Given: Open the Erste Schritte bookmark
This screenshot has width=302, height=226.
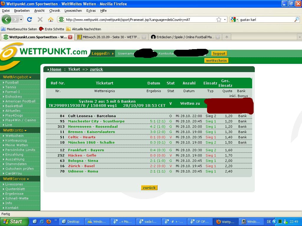Looking at the screenshot, I should point(52,29).
